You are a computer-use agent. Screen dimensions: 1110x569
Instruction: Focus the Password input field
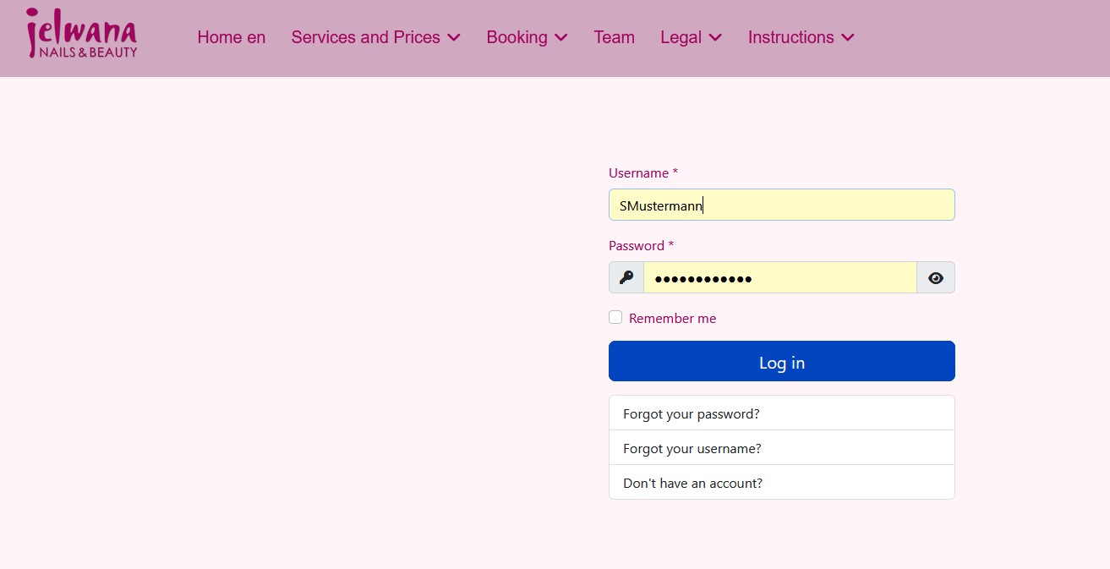[x=778, y=277]
